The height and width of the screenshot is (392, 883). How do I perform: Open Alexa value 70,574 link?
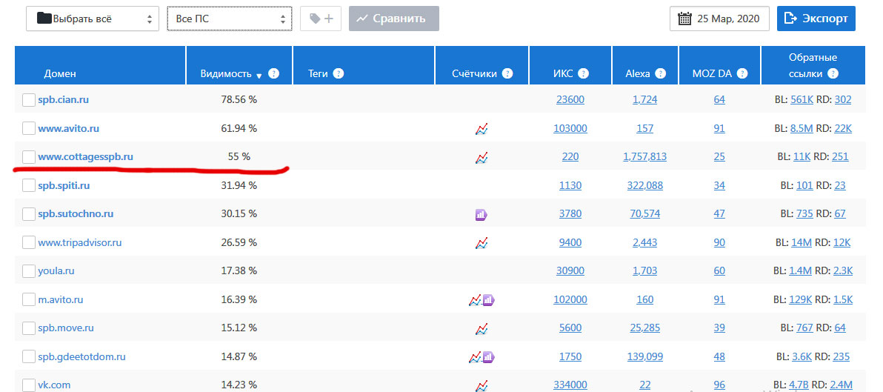[x=644, y=214]
